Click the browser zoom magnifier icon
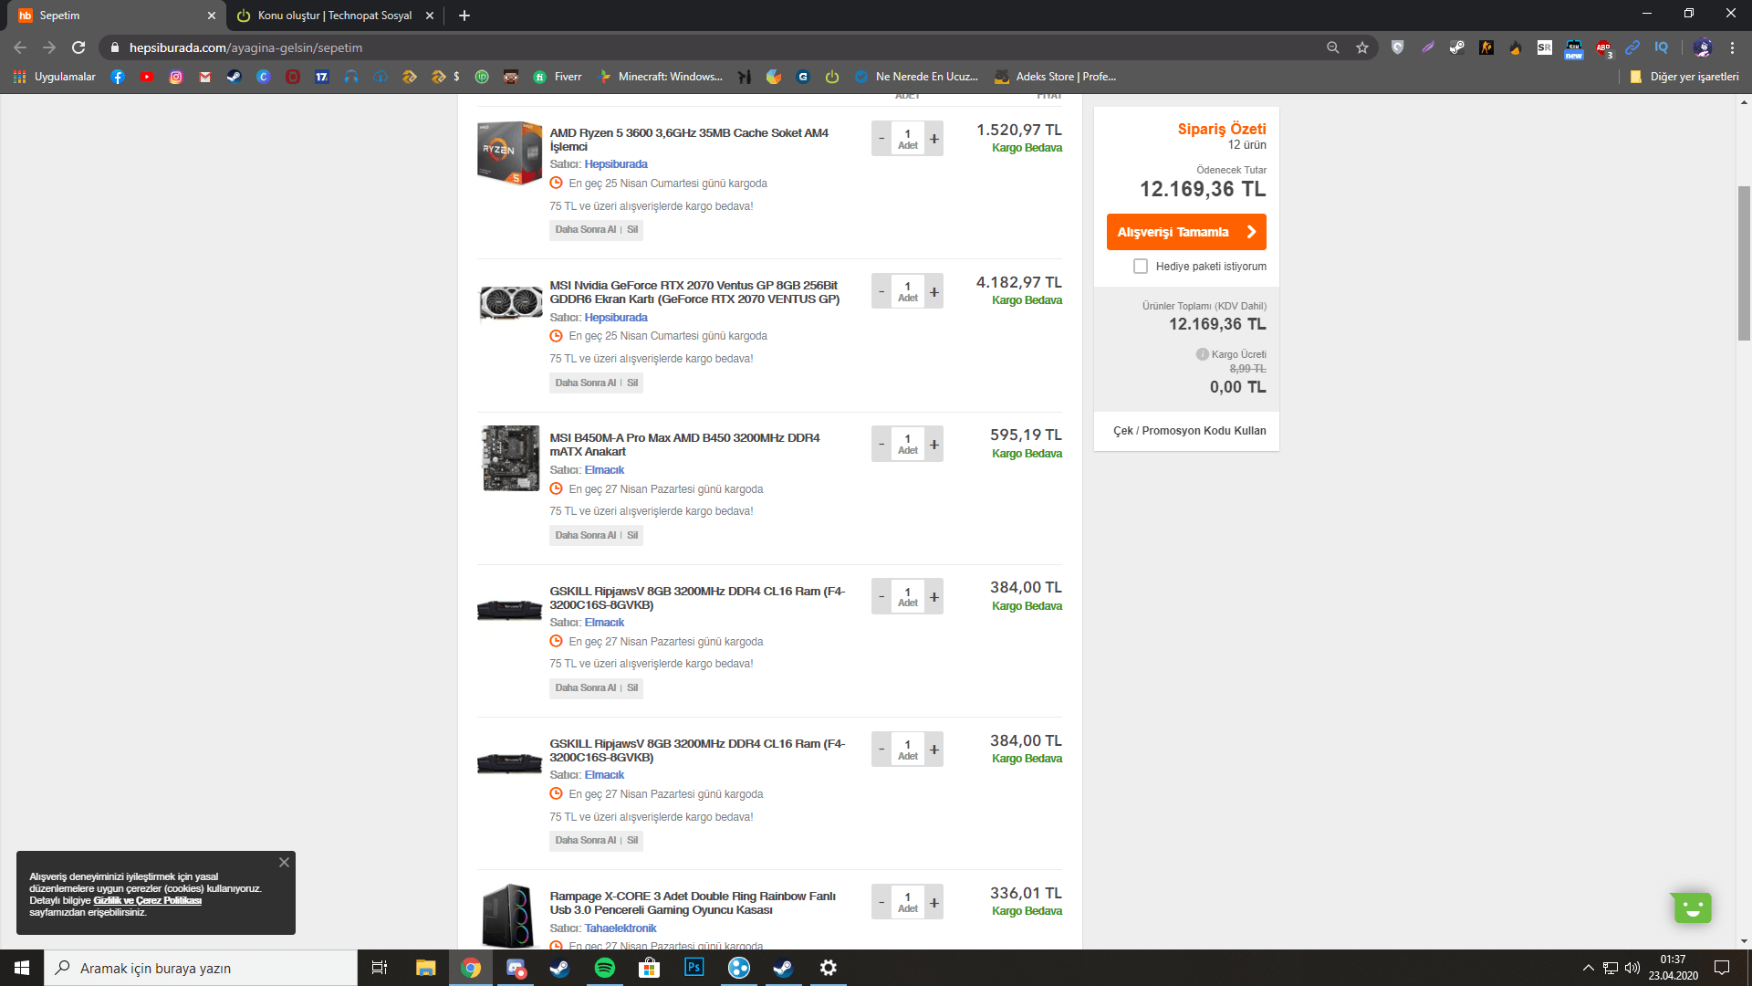 click(1333, 47)
